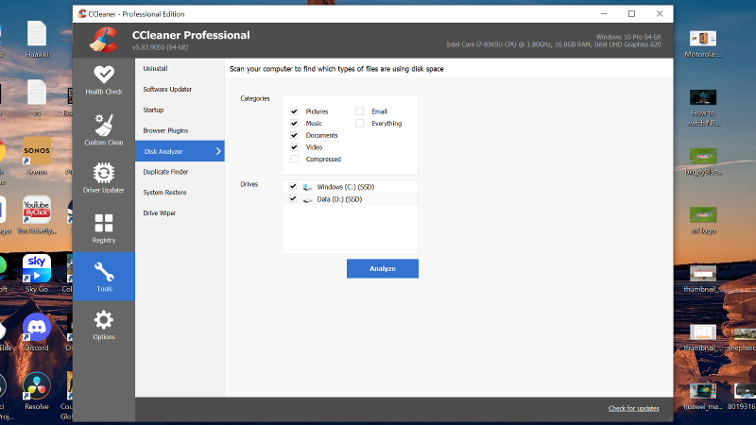The height and width of the screenshot is (425, 756).
Task: Open the System Restore tool
Action: click(180, 193)
